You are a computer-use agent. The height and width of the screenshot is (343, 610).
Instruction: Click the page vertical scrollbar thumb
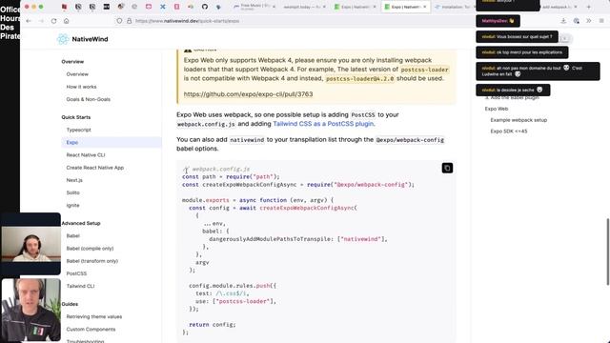pyautogui.click(x=608, y=252)
